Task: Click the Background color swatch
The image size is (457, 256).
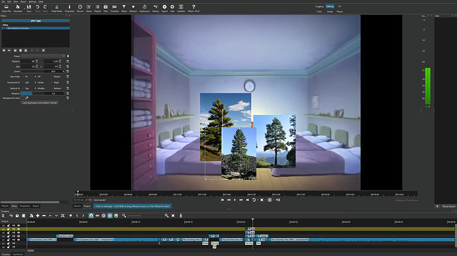Action: (x=23, y=98)
